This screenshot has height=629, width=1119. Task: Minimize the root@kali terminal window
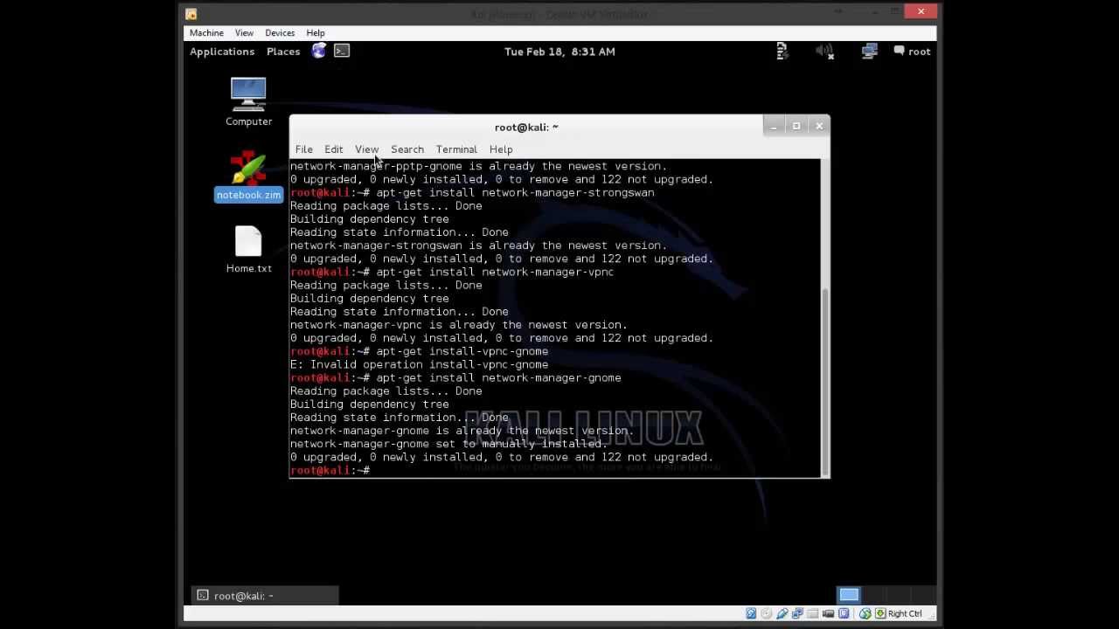pyautogui.click(x=774, y=127)
